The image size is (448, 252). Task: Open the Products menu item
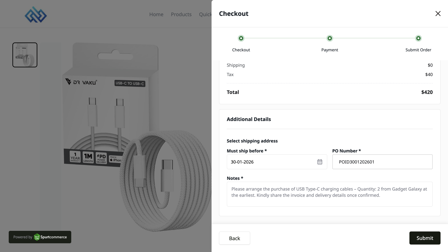click(x=181, y=14)
